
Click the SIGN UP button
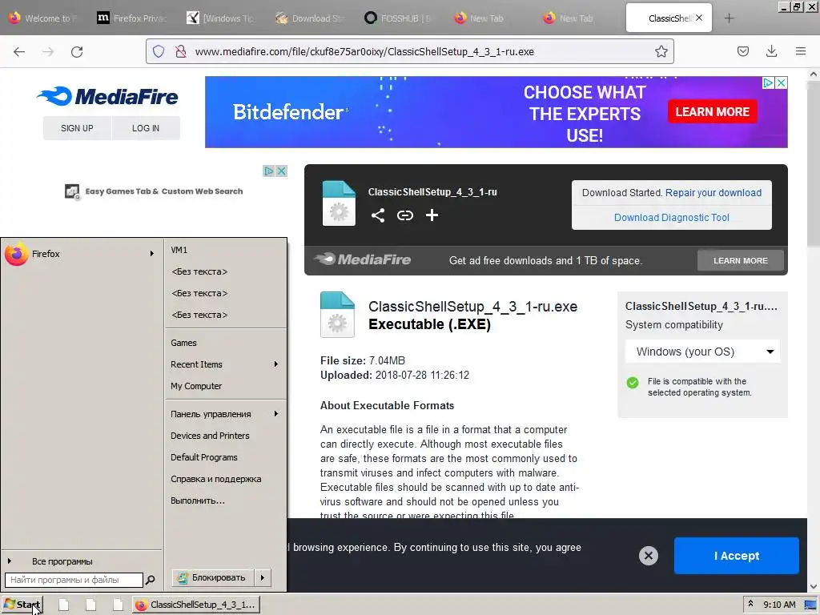click(x=77, y=128)
